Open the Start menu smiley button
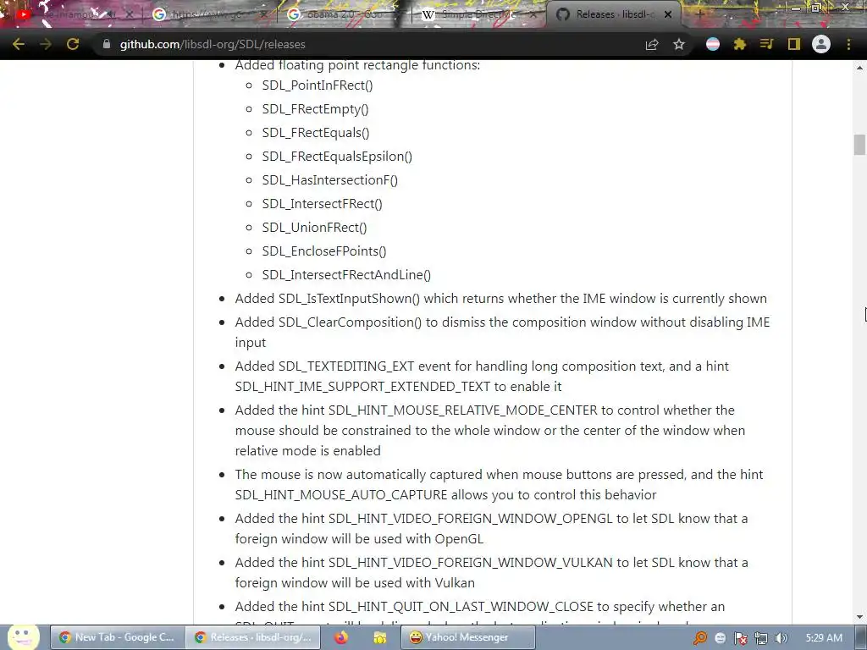This screenshot has width=867, height=650. (23, 637)
